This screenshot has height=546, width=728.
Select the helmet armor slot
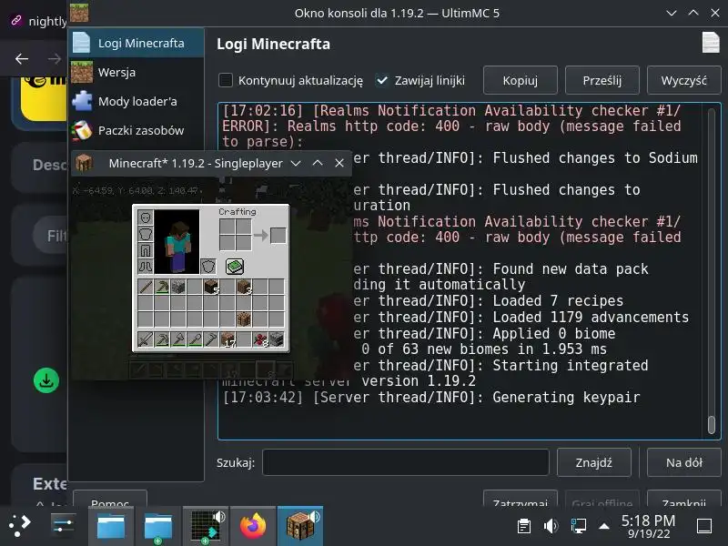tap(146, 217)
